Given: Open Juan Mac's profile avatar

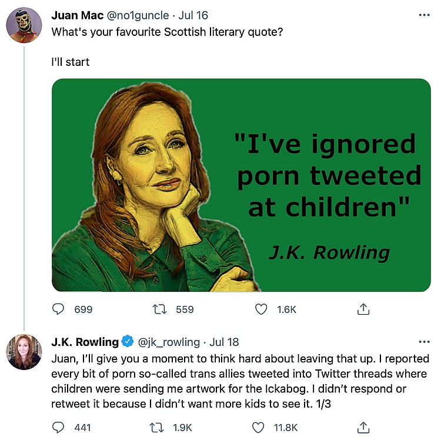Looking at the screenshot, I should 24,25.
